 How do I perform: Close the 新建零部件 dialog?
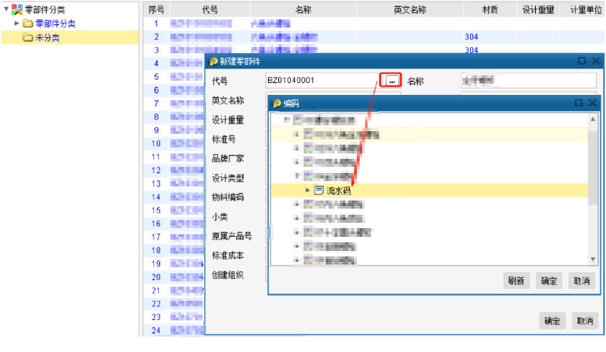click(x=596, y=61)
